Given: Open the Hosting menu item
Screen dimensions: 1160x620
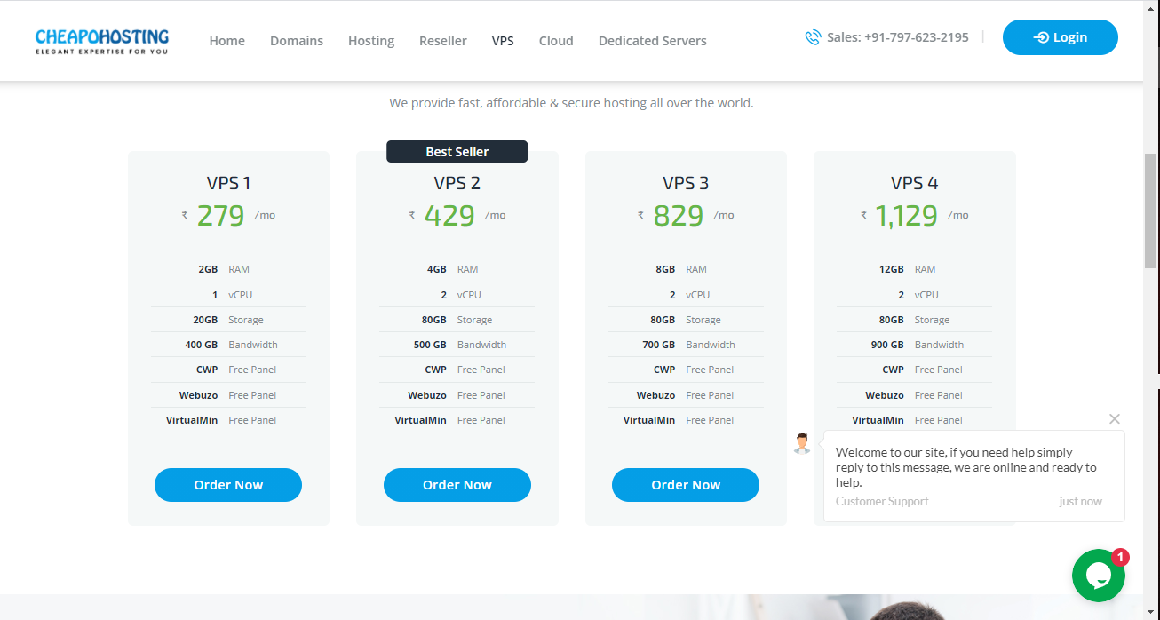Looking at the screenshot, I should point(371,41).
